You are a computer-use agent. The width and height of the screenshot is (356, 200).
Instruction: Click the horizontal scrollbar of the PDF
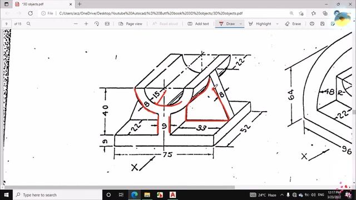tap(120, 187)
